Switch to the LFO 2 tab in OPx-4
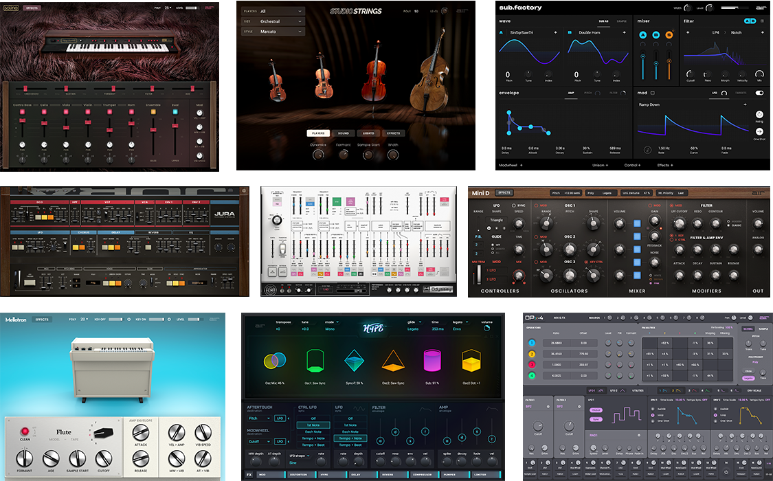 [x=617, y=390]
